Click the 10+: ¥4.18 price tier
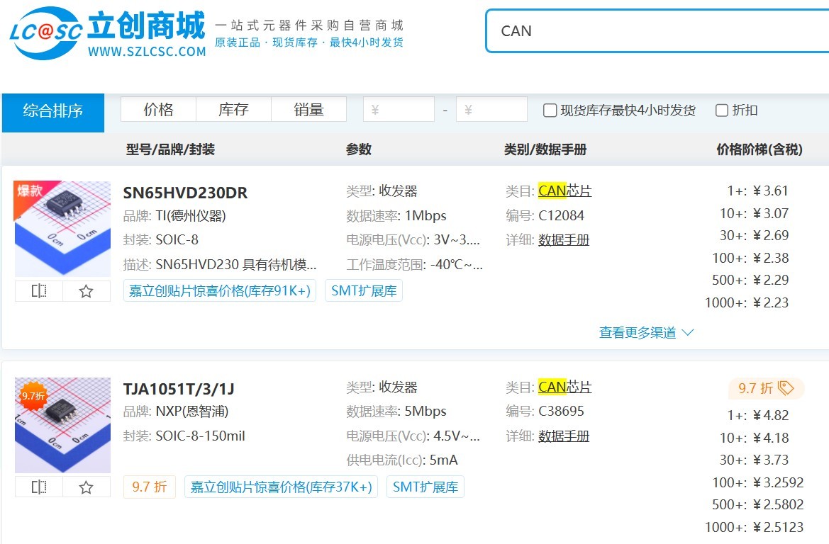 coord(754,438)
